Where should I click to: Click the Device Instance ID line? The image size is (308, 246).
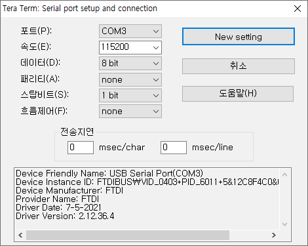147,182
